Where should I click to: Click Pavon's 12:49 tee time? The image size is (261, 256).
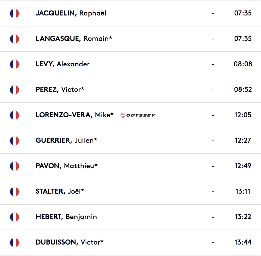243,166
